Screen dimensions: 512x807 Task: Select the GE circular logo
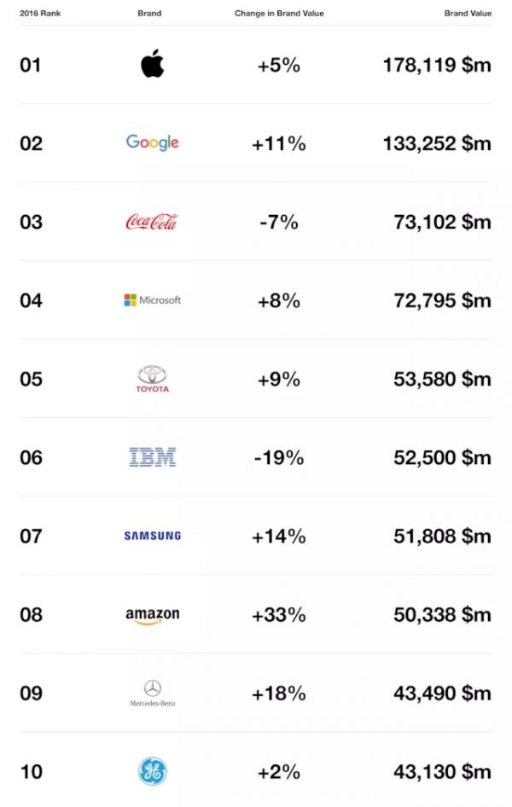pyautogui.click(x=153, y=771)
